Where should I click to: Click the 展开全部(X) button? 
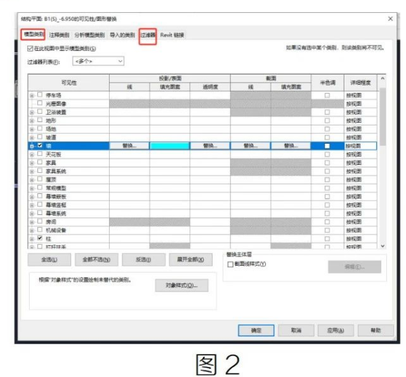tap(191, 260)
